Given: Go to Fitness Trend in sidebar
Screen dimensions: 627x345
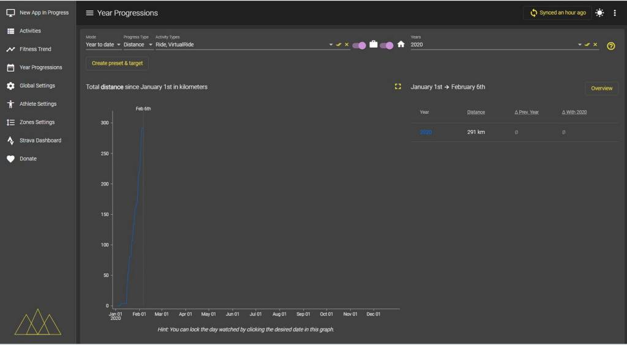Looking at the screenshot, I should [36, 49].
